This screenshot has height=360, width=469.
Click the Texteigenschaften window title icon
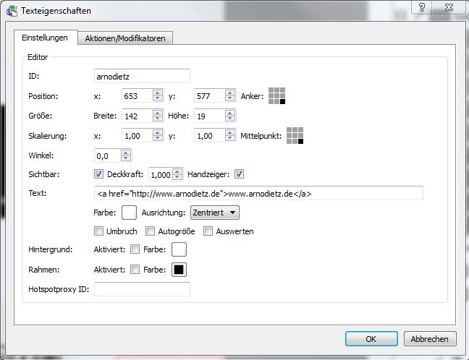[11, 11]
